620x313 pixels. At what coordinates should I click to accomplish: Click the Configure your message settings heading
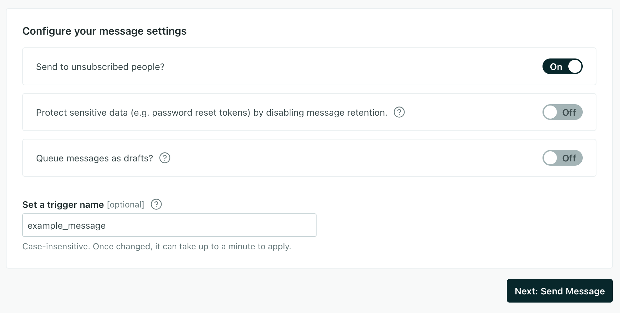104,31
